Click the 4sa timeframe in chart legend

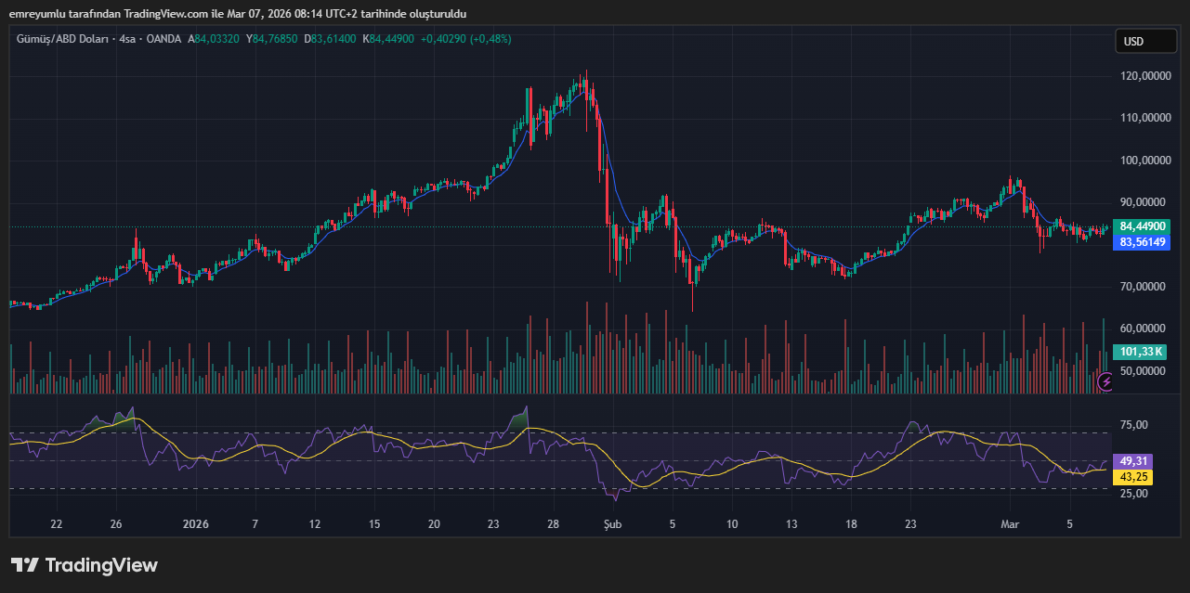click(127, 39)
